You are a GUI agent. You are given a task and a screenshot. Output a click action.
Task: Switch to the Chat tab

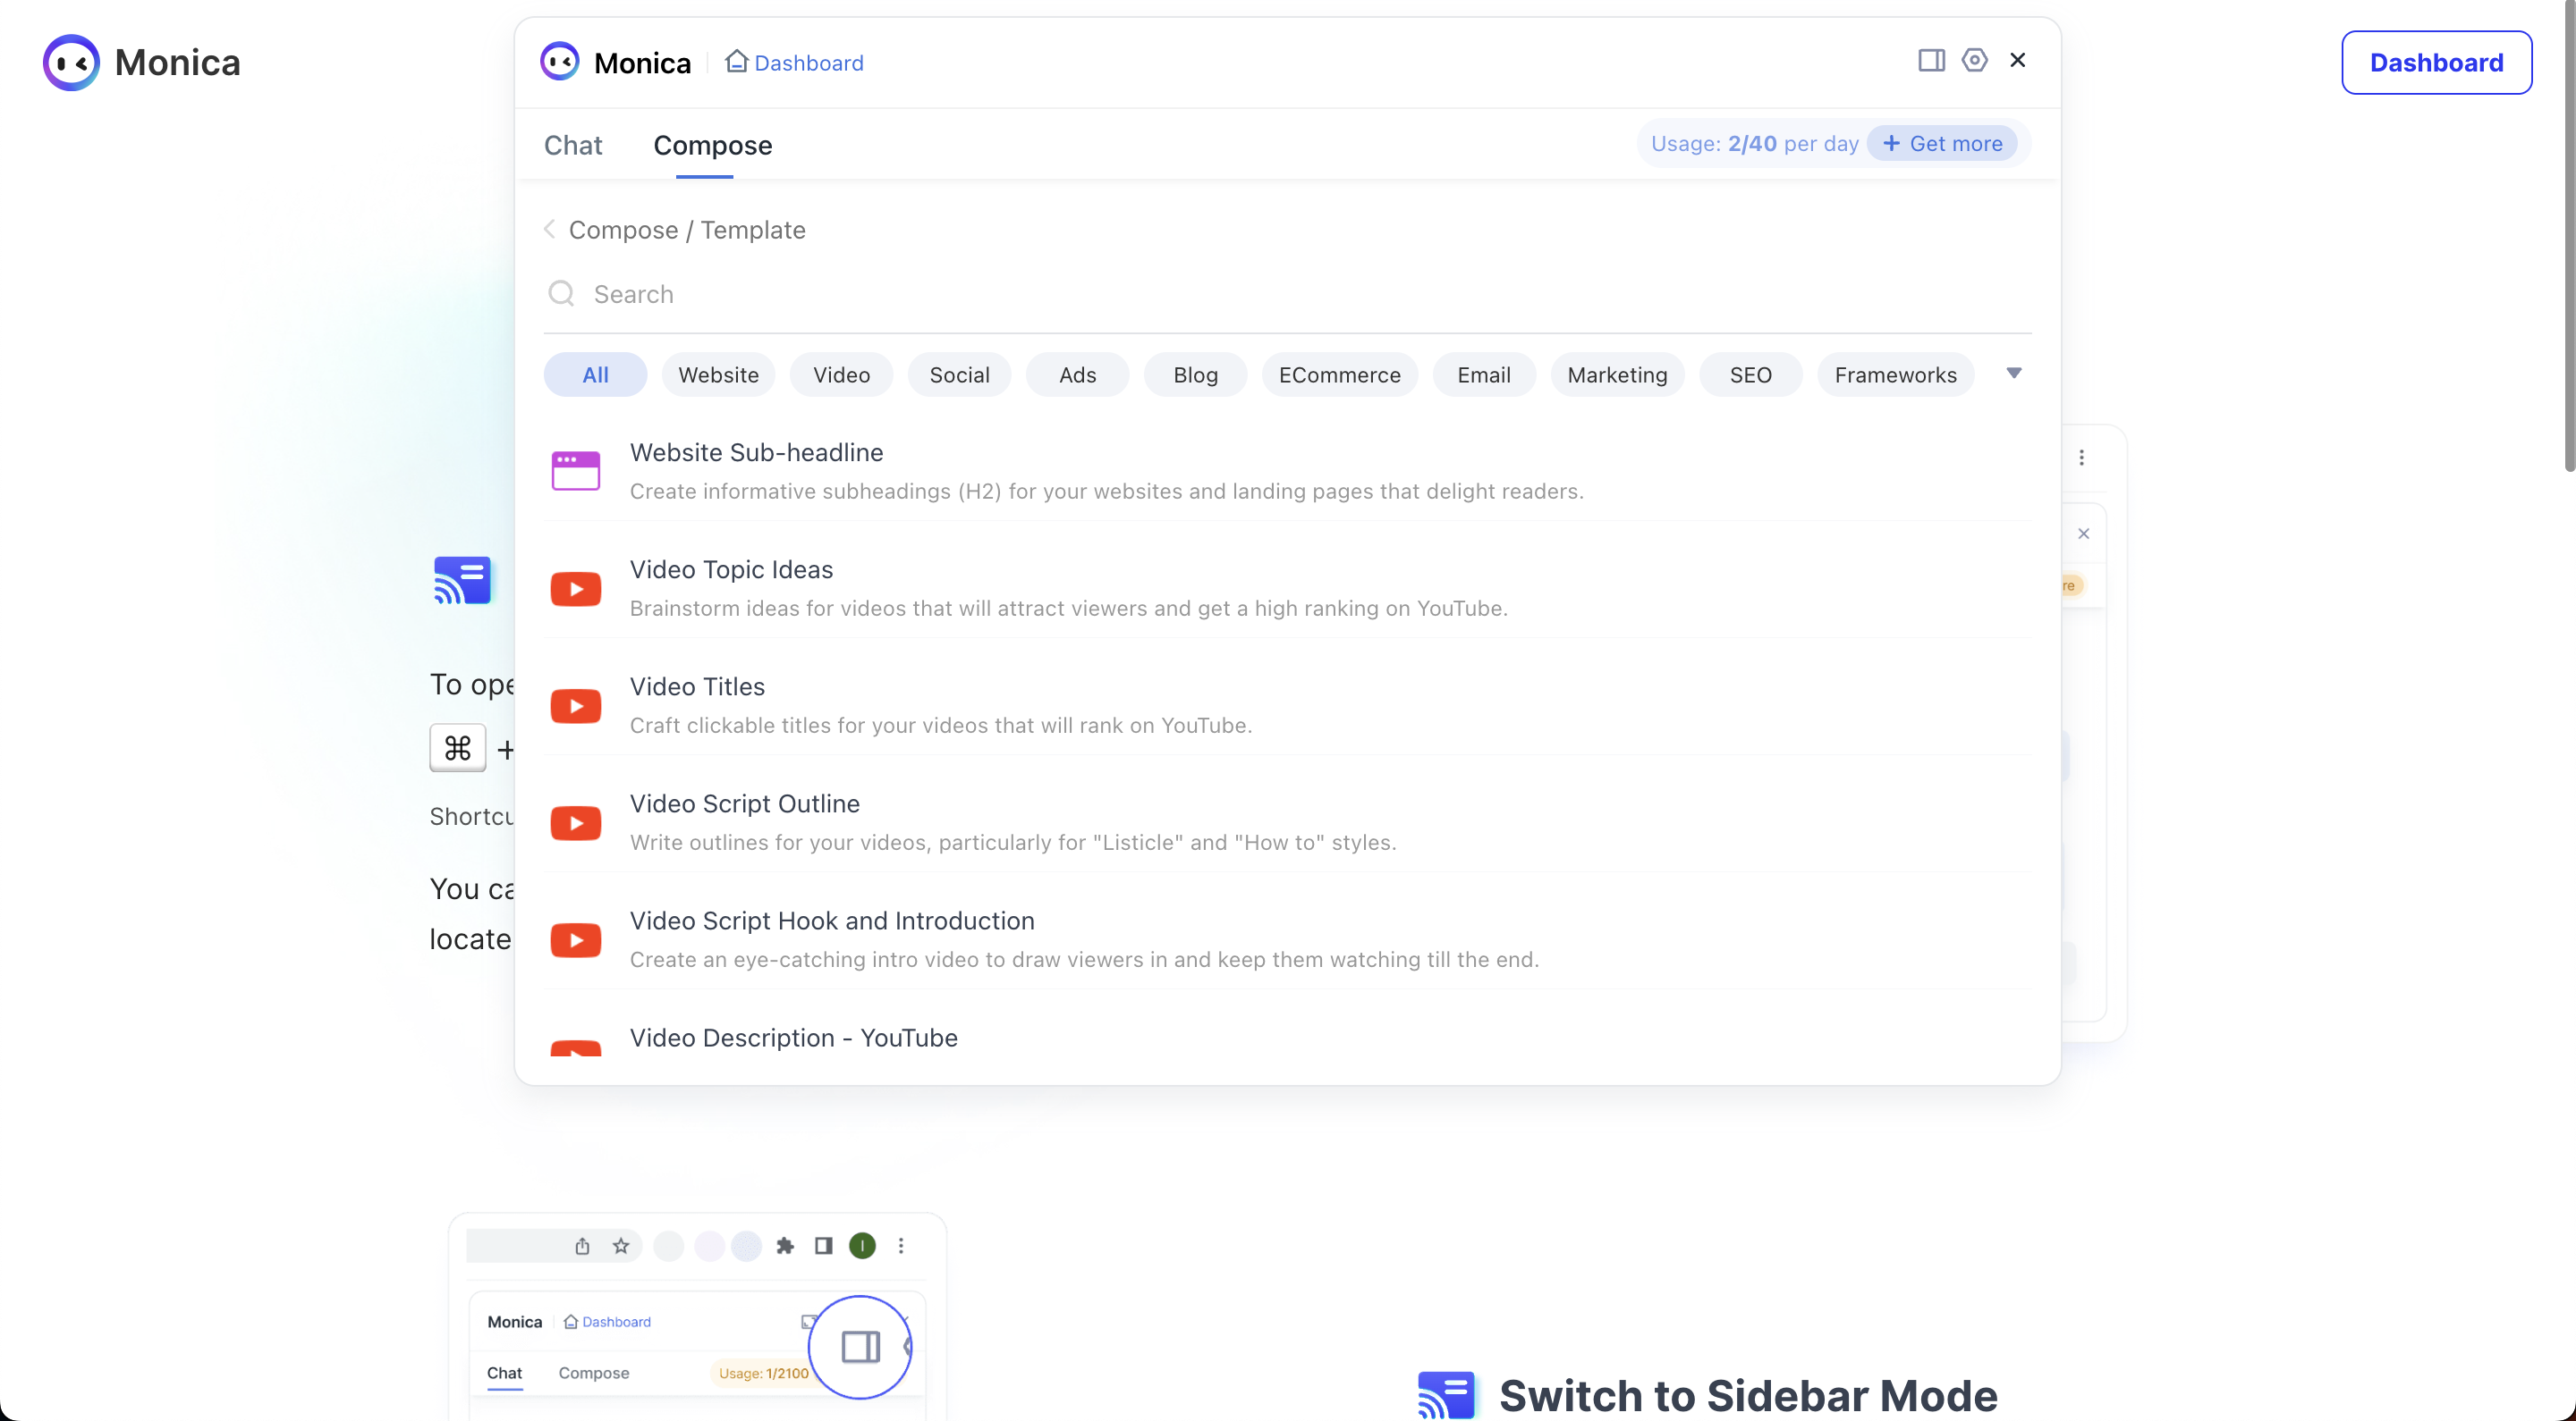(x=573, y=145)
